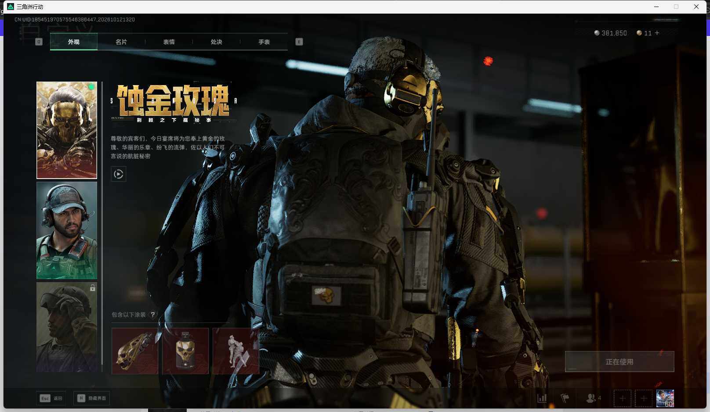Click the 381,850 currency amount
Screen dimensions: 710x412
[x=614, y=33]
